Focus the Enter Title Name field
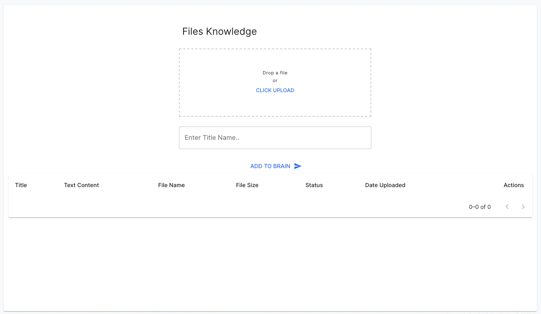 275,138
